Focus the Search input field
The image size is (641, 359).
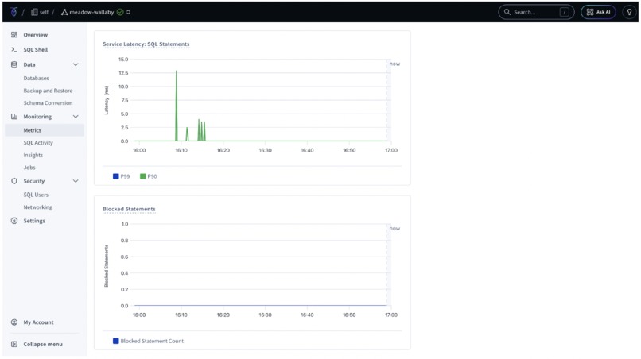(x=536, y=12)
